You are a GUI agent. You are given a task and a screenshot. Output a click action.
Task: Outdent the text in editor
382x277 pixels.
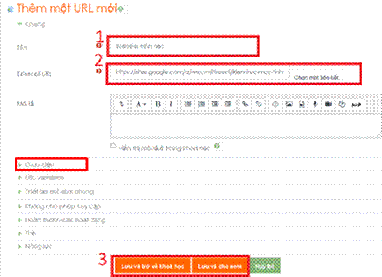(x=214, y=104)
